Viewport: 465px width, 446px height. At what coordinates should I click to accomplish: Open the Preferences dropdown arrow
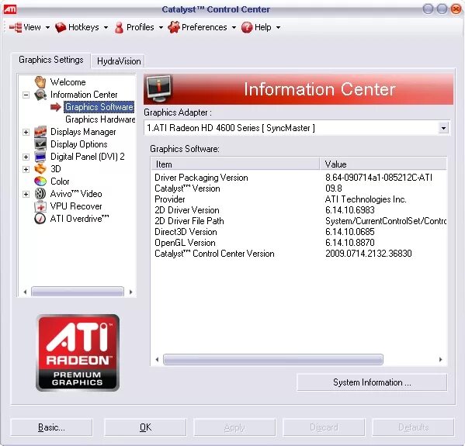click(234, 28)
